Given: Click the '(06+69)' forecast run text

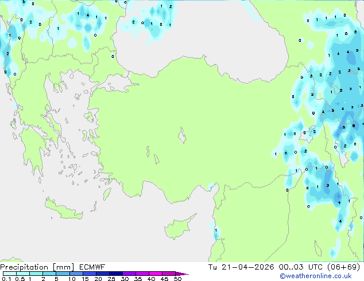Looking at the screenshot, I should tap(343, 267).
